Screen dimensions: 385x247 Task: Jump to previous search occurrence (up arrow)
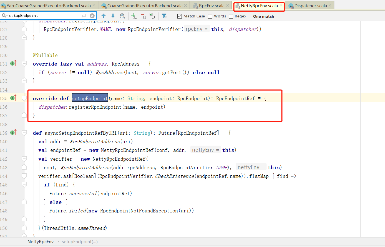[x=104, y=16]
